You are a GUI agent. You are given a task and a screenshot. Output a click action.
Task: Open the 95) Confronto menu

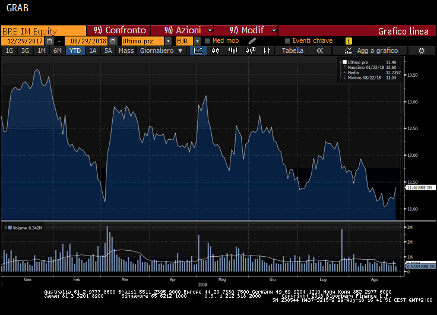(x=119, y=30)
